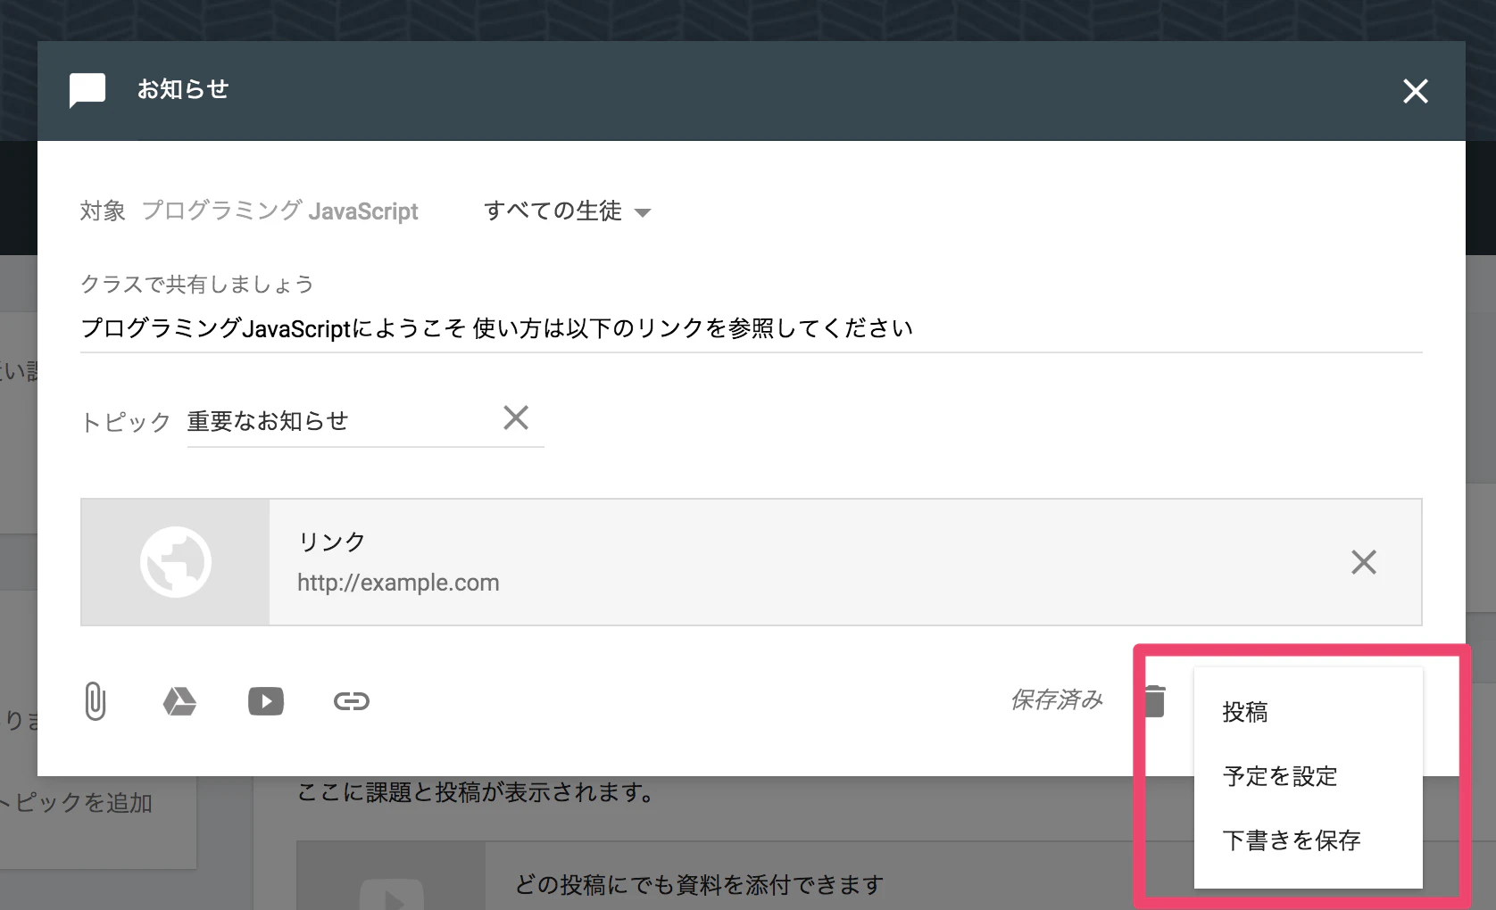
Task: Click the paperclip attach file icon
Action: coord(96,701)
